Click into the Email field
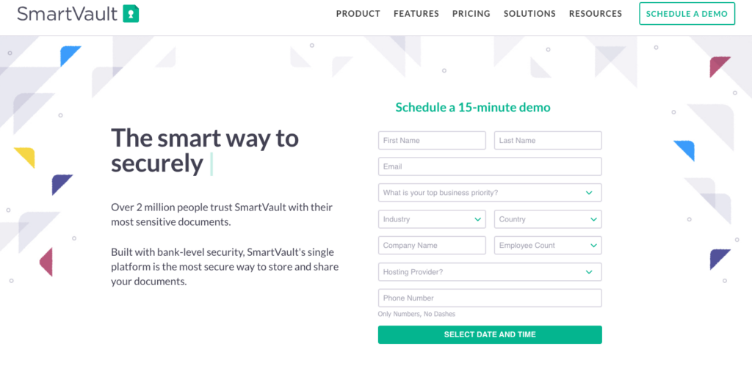The height and width of the screenshot is (382, 752). pos(490,166)
